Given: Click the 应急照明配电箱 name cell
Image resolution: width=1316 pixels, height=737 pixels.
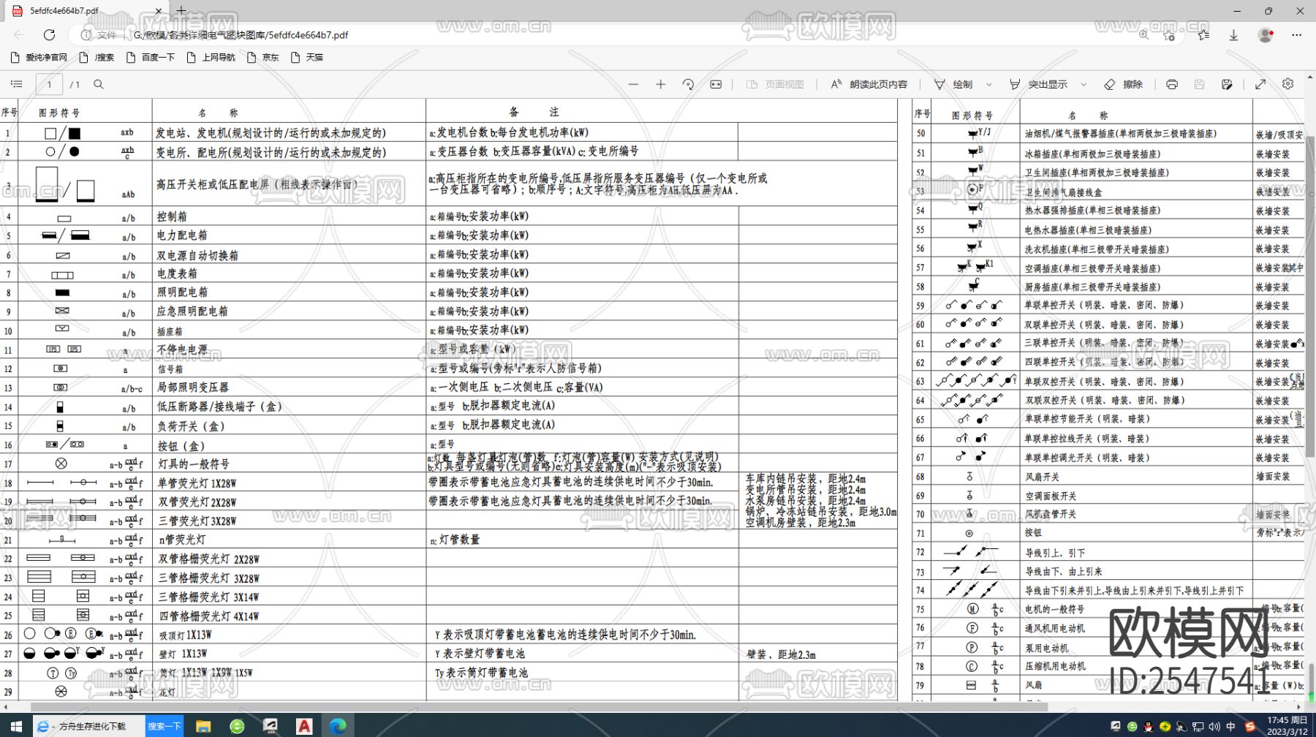Looking at the screenshot, I should pyautogui.click(x=289, y=311).
